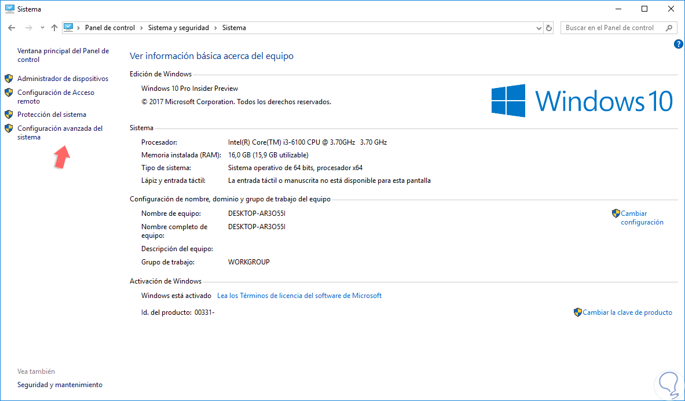Go up one level with the up arrow

(x=54, y=28)
